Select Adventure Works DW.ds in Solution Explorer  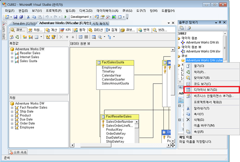click(203, 43)
